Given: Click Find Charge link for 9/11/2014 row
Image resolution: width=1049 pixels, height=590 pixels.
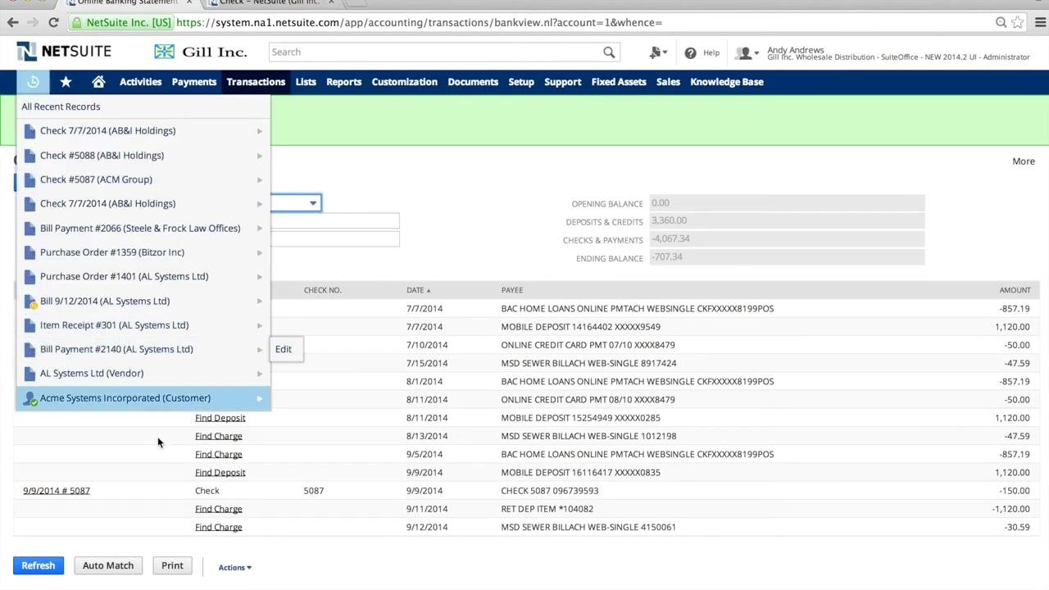Looking at the screenshot, I should [x=219, y=509].
